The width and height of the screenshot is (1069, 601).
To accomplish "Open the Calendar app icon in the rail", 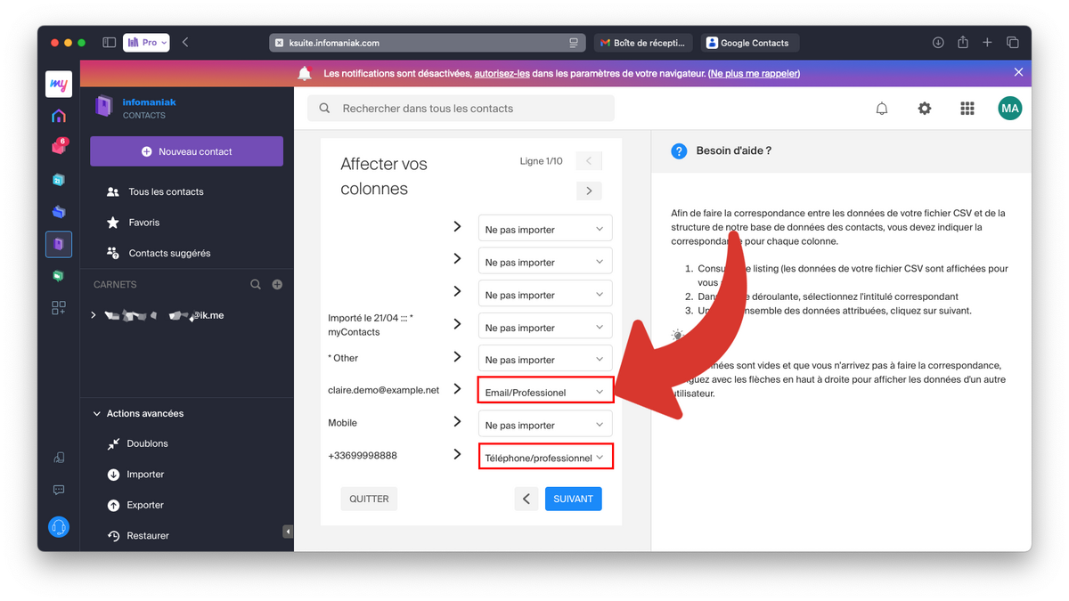I will click(59, 180).
